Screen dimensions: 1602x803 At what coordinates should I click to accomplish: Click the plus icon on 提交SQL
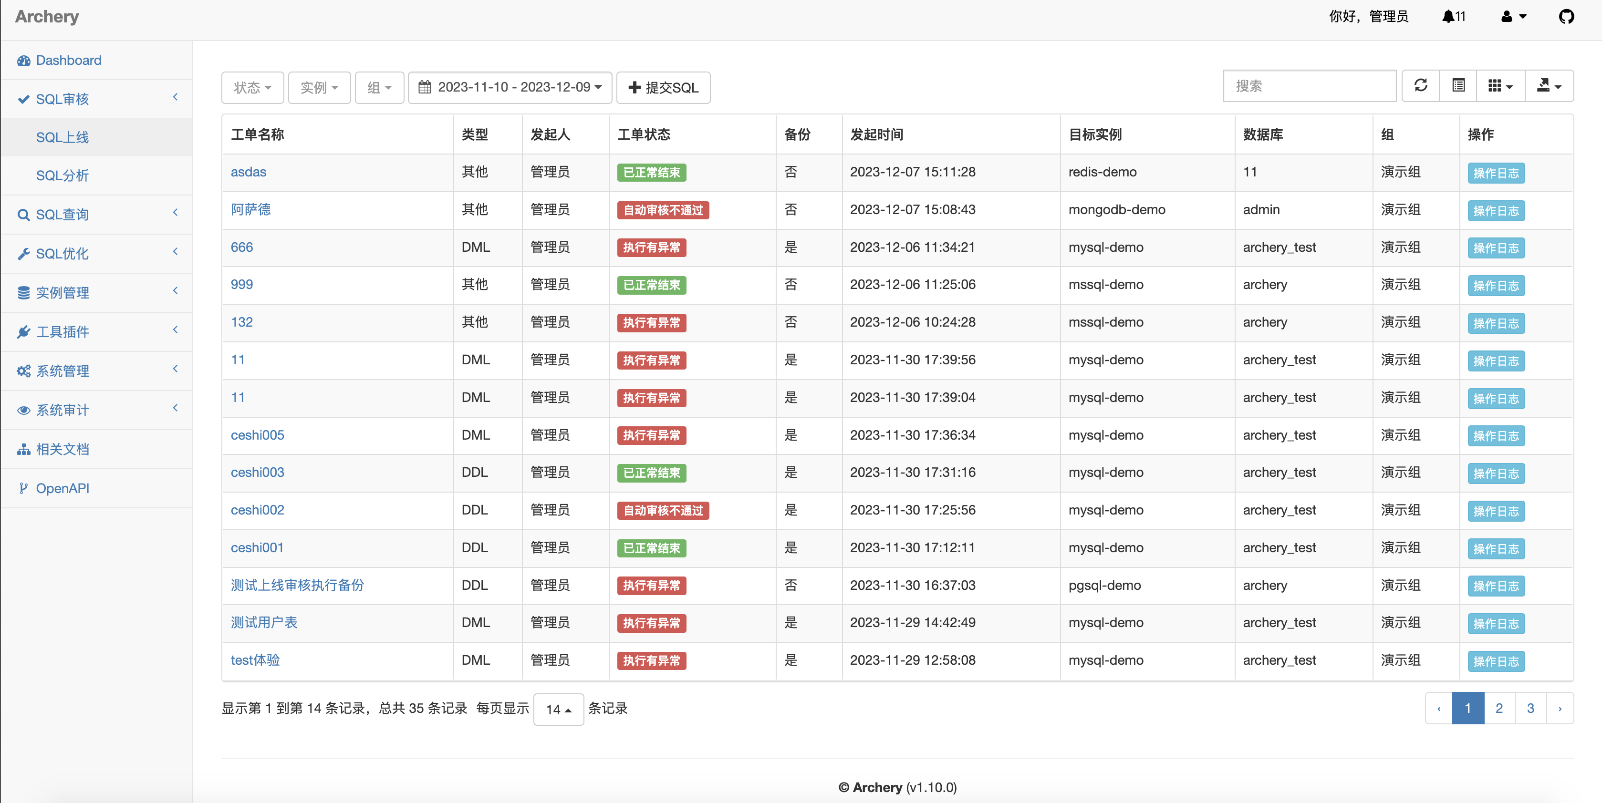tap(635, 88)
